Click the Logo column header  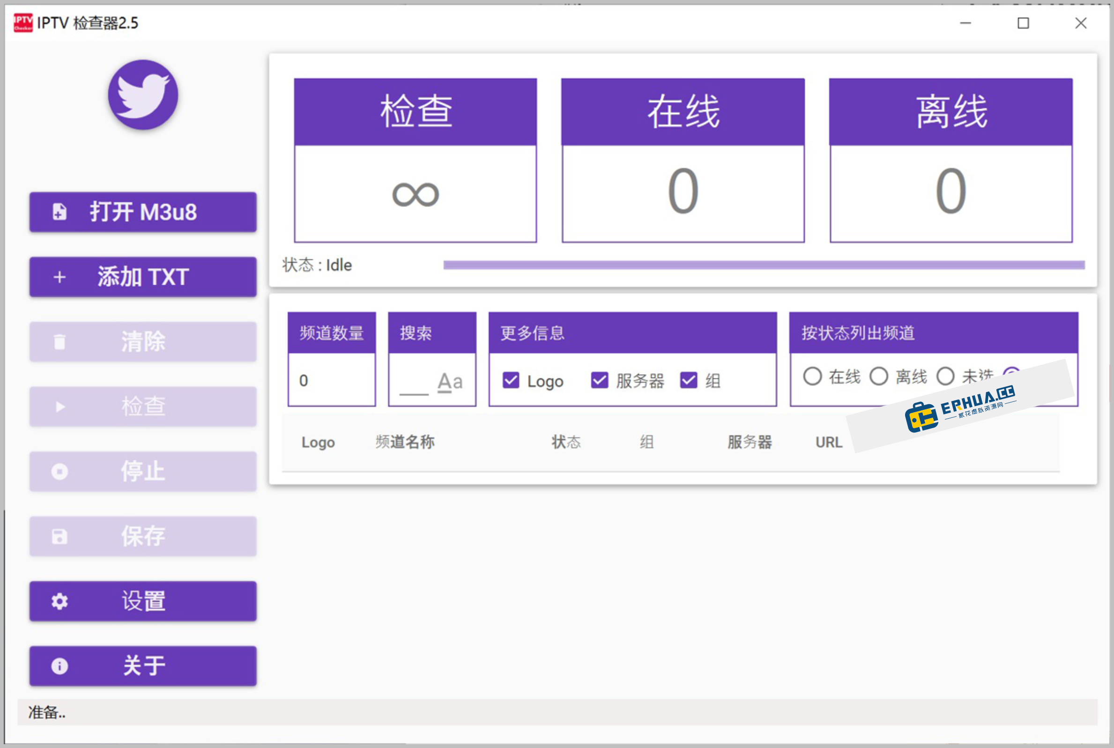318,442
